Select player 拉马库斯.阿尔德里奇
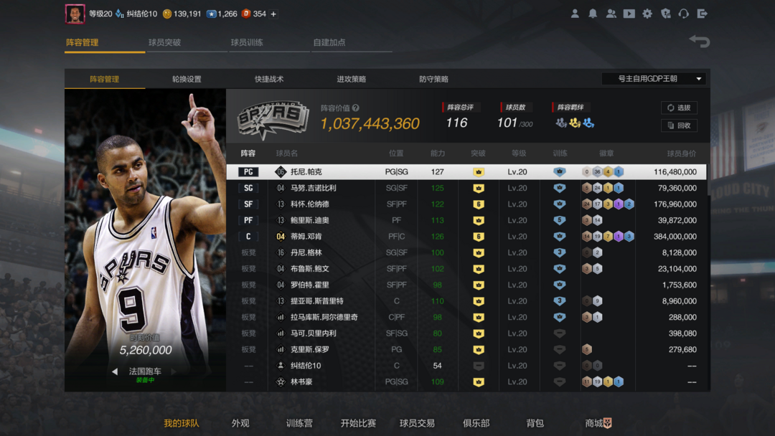This screenshot has width=775, height=436. pyautogui.click(x=324, y=317)
